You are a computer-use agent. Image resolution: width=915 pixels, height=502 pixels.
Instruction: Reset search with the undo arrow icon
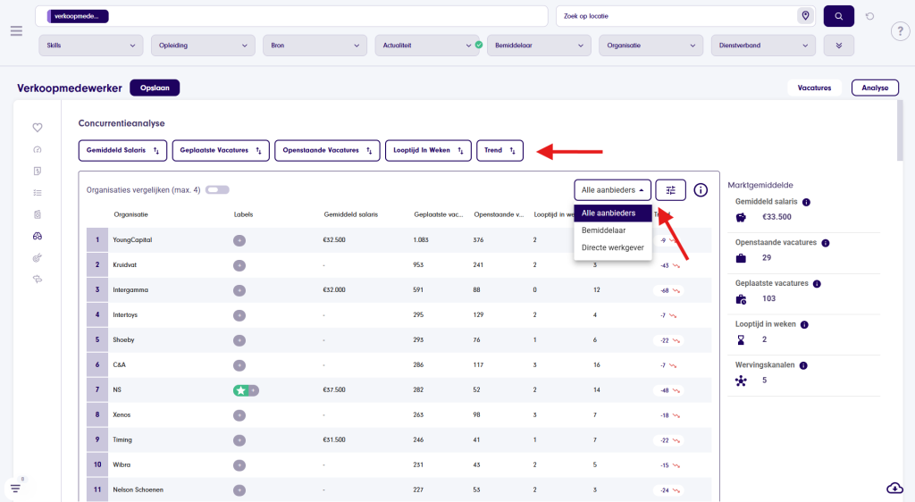click(869, 16)
